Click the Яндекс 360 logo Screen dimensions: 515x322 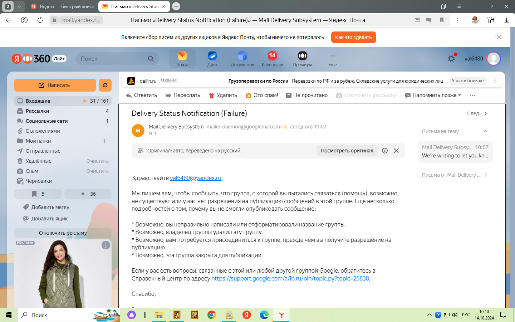[x=31, y=59]
